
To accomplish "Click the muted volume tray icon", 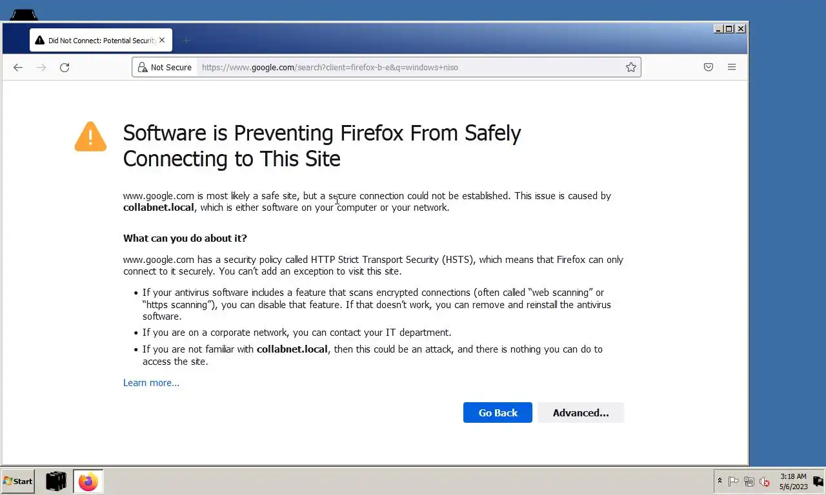I will (765, 481).
